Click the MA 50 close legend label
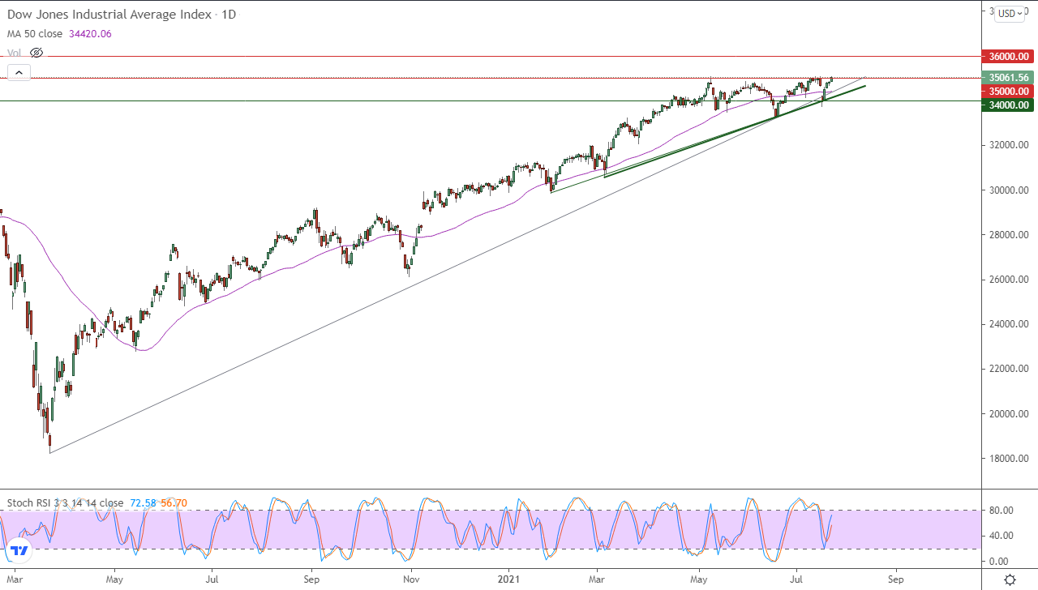Image resolution: width=1038 pixels, height=590 pixels. [36, 33]
